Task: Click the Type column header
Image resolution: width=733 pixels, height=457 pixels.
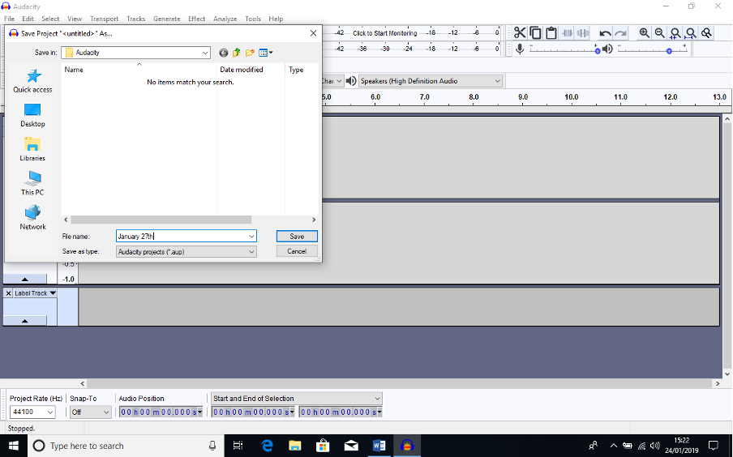Action: click(296, 70)
